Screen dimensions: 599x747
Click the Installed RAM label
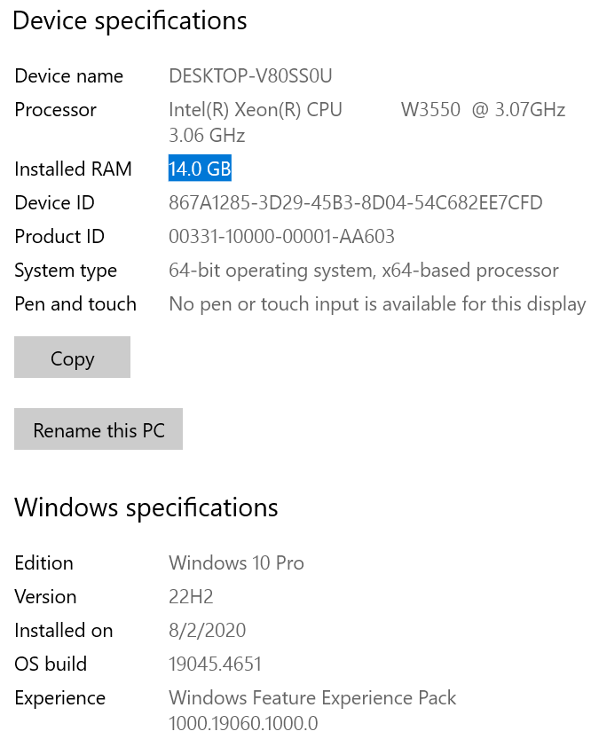point(73,169)
